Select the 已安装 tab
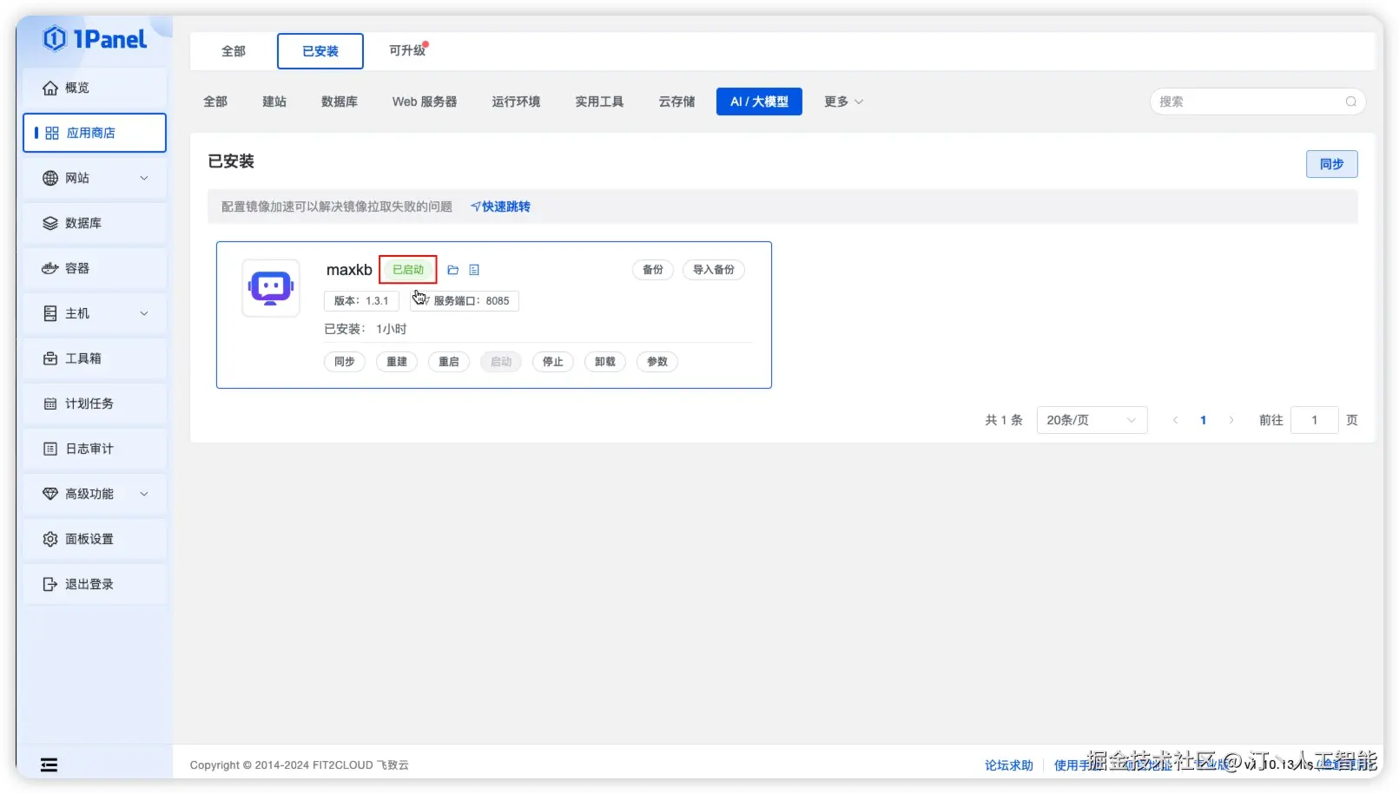The width and height of the screenshot is (1399, 794). (320, 51)
